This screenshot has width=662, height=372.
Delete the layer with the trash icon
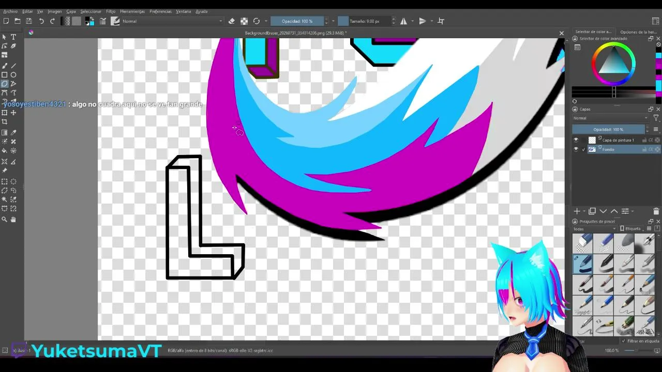click(656, 211)
